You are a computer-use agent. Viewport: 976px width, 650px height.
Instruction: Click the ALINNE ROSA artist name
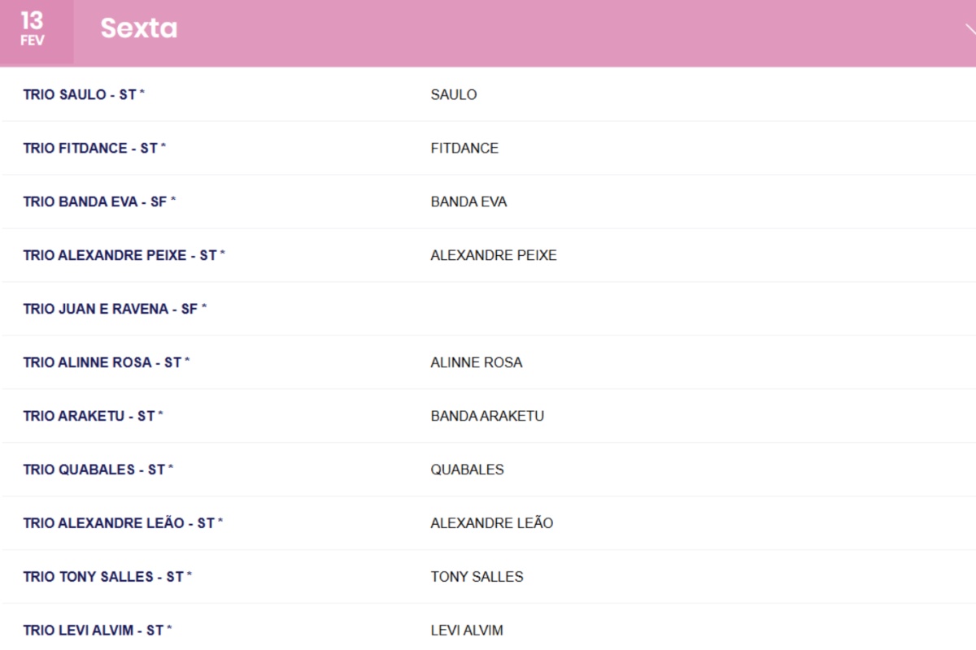click(x=477, y=362)
